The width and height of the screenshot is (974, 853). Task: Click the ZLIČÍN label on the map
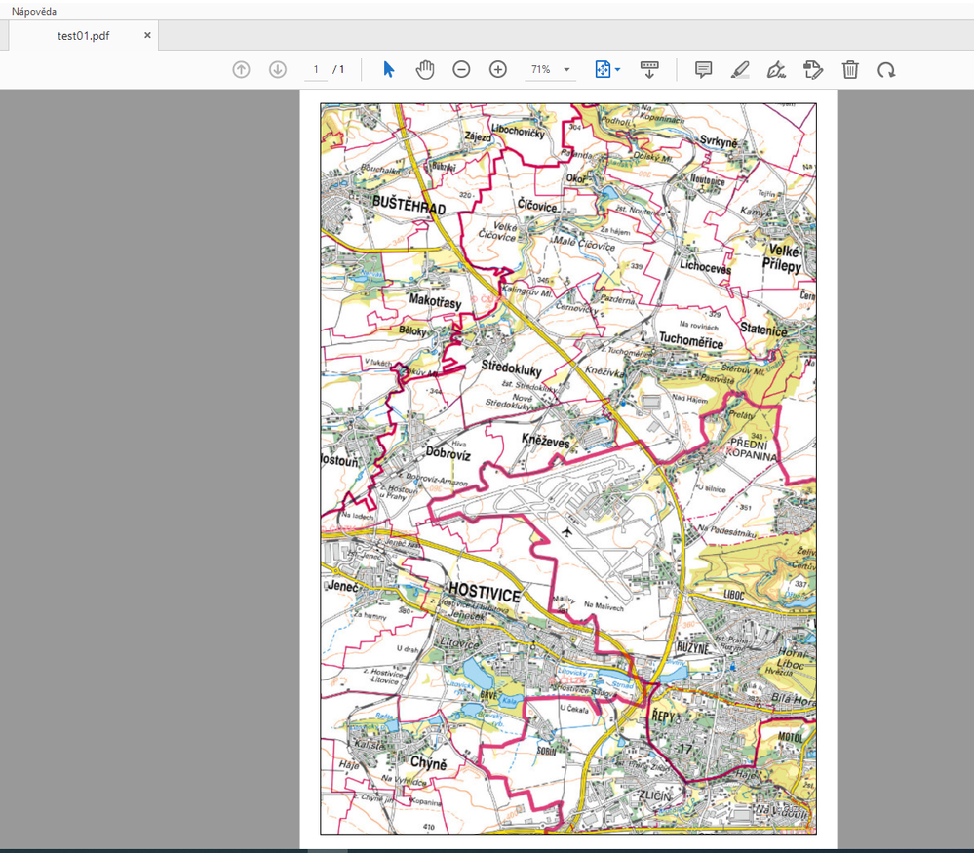pos(655,795)
